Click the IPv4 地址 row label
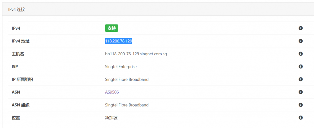314x128 pixels. click(x=20, y=41)
